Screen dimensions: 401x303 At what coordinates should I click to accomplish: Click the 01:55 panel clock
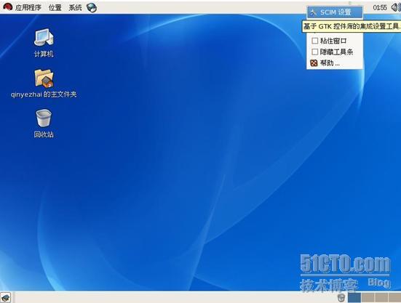[x=380, y=8]
